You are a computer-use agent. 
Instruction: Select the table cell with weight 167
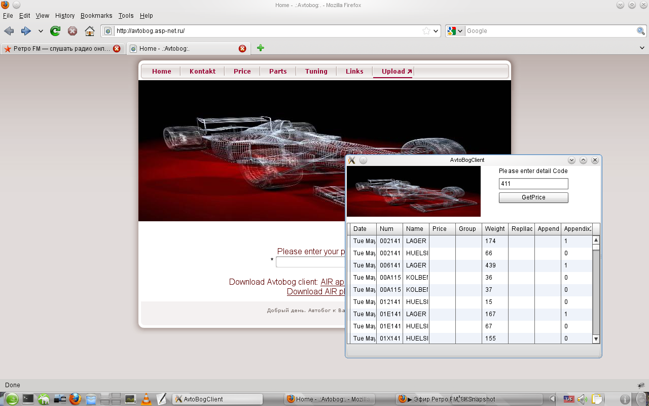(495, 314)
